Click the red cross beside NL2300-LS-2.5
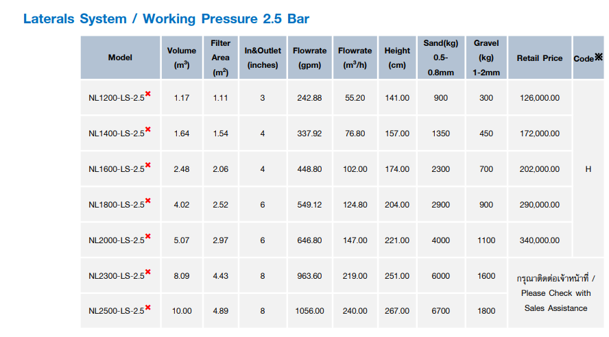 (x=148, y=272)
